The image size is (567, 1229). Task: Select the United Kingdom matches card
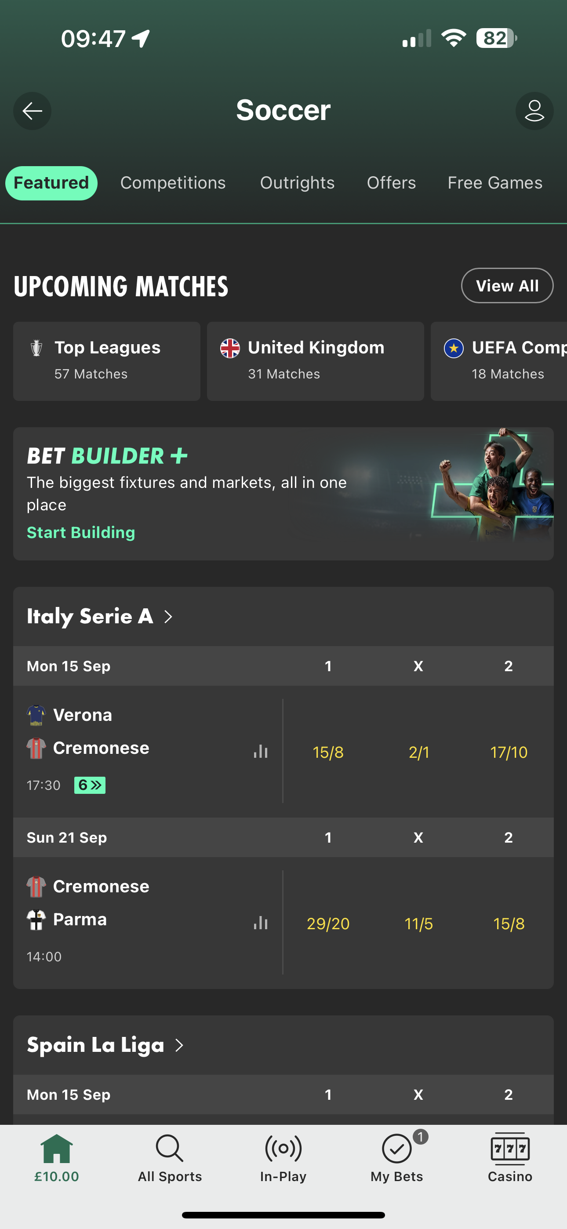pos(315,361)
